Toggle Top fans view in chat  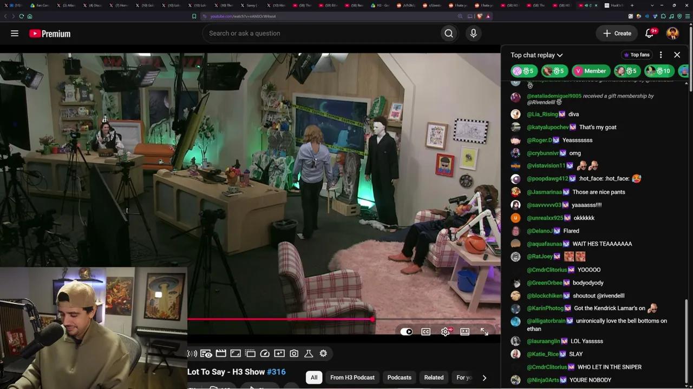click(x=637, y=55)
